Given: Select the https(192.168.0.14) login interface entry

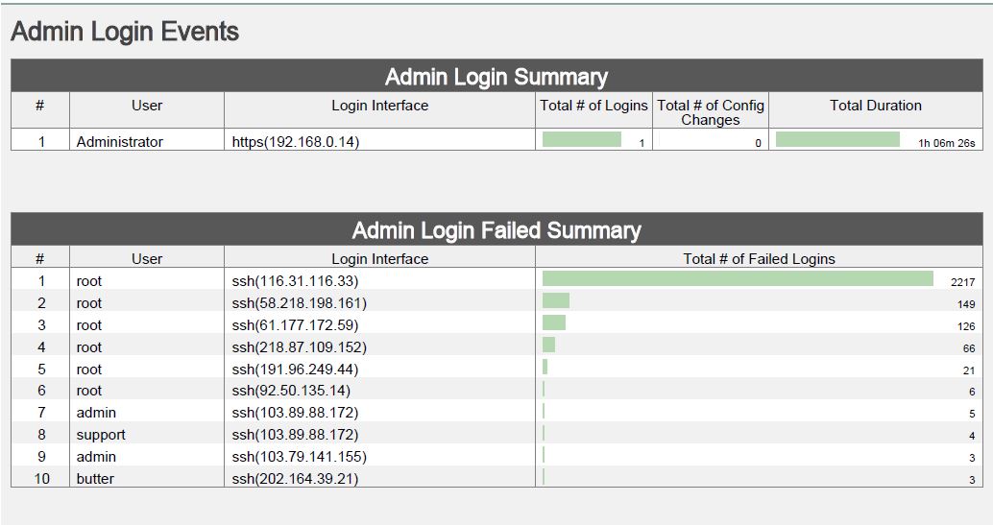Looking at the screenshot, I should point(296,142).
